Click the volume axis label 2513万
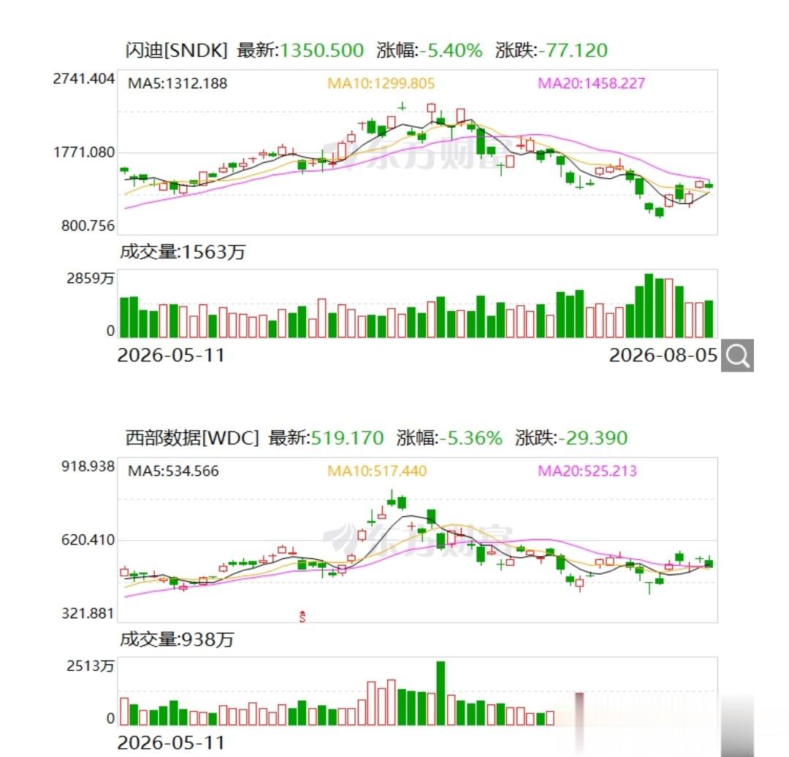Image resolution: width=789 pixels, height=757 pixels. (91, 666)
